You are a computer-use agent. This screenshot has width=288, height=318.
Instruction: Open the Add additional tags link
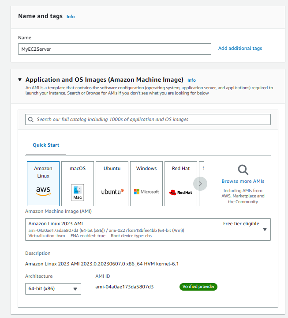click(240, 48)
